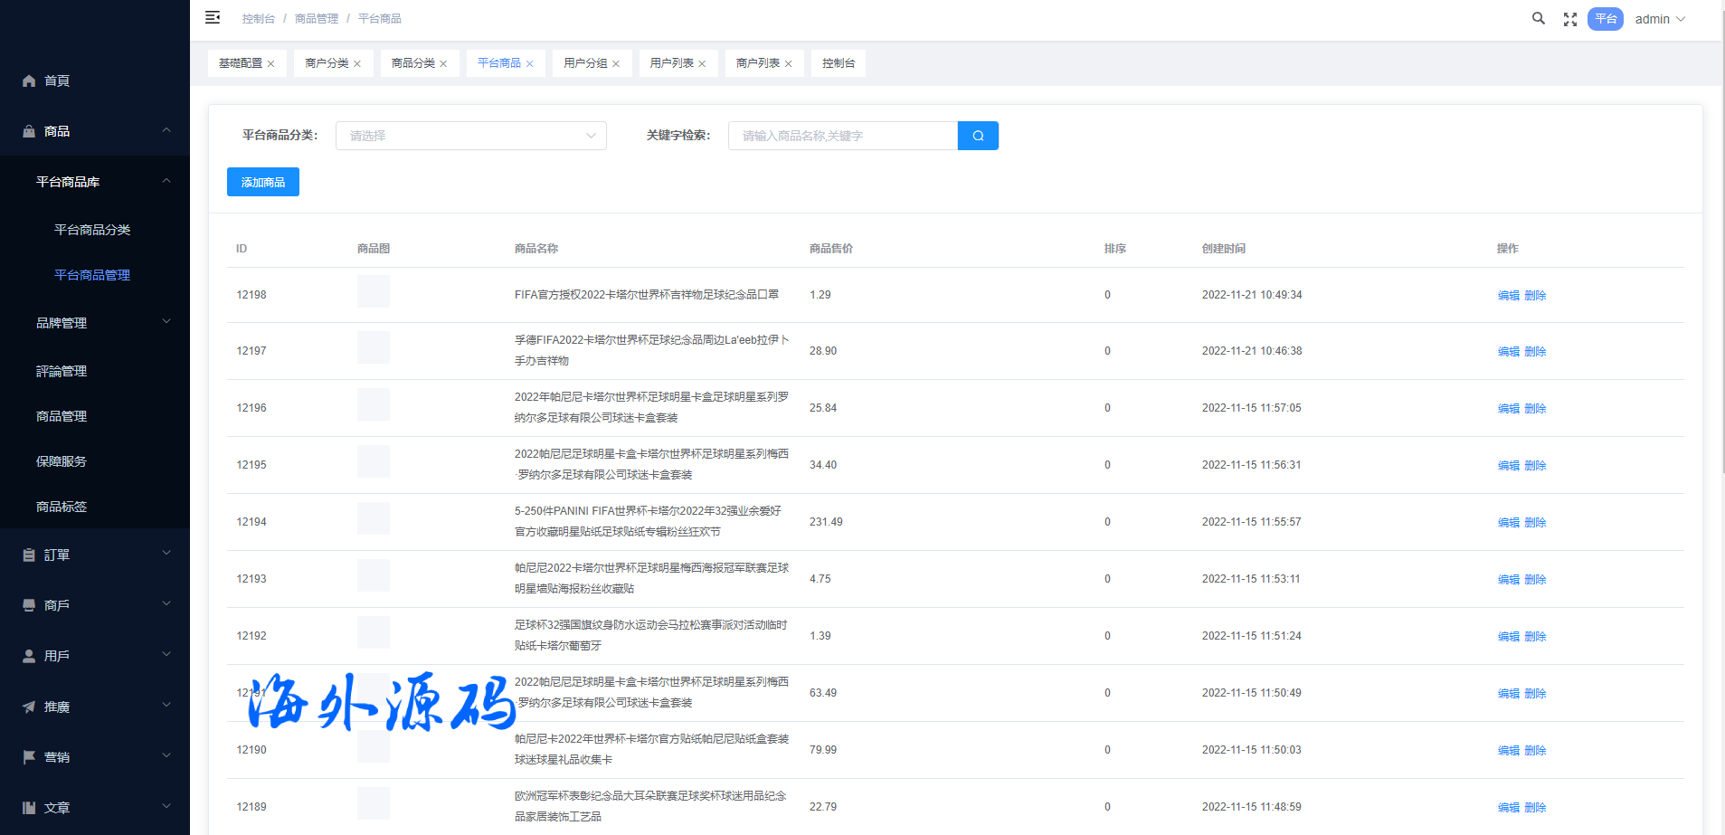Click the blue keyword search button
The width and height of the screenshot is (1725, 835).
point(978,136)
